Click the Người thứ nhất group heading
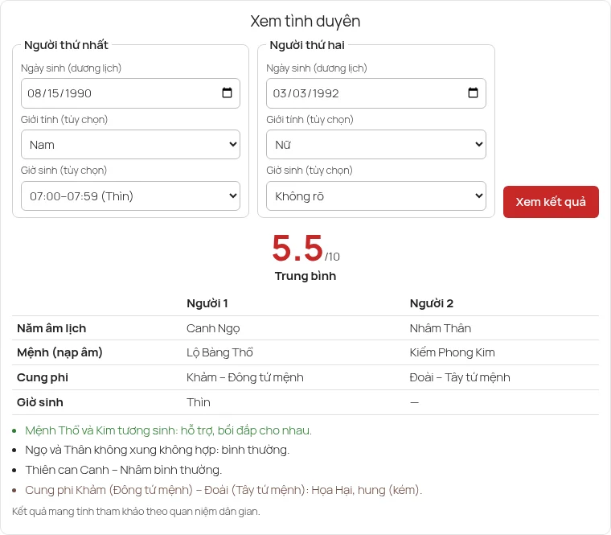The height and width of the screenshot is (535, 611). (x=66, y=45)
